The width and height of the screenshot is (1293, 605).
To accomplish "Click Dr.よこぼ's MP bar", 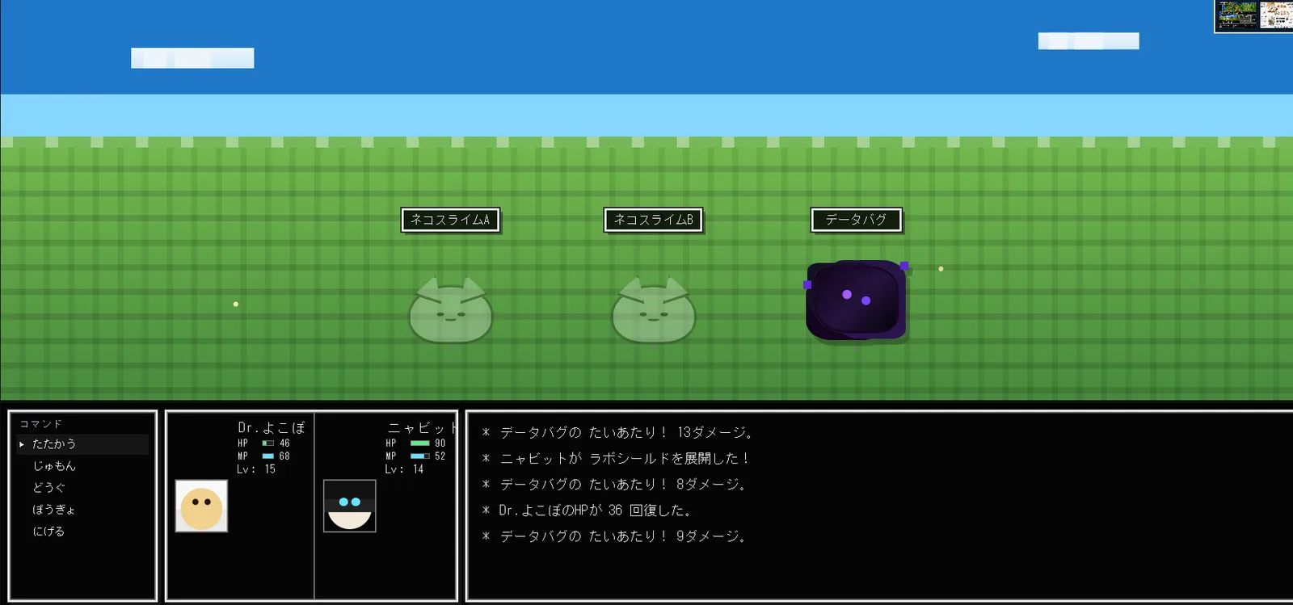I will pos(268,456).
